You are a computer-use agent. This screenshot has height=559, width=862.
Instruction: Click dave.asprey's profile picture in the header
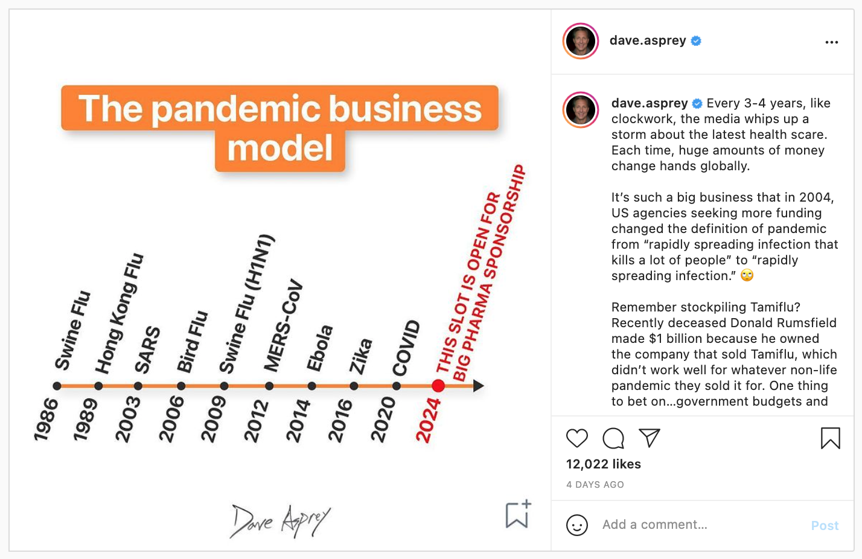pos(579,40)
